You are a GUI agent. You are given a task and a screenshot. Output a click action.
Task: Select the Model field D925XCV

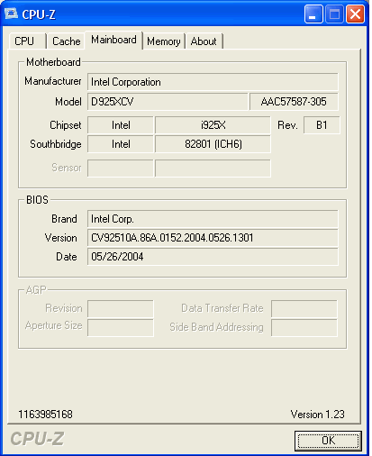tap(168, 102)
